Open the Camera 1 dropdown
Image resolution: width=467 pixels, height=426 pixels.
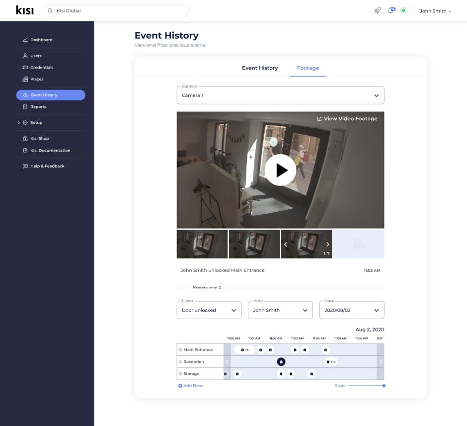point(280,95)
